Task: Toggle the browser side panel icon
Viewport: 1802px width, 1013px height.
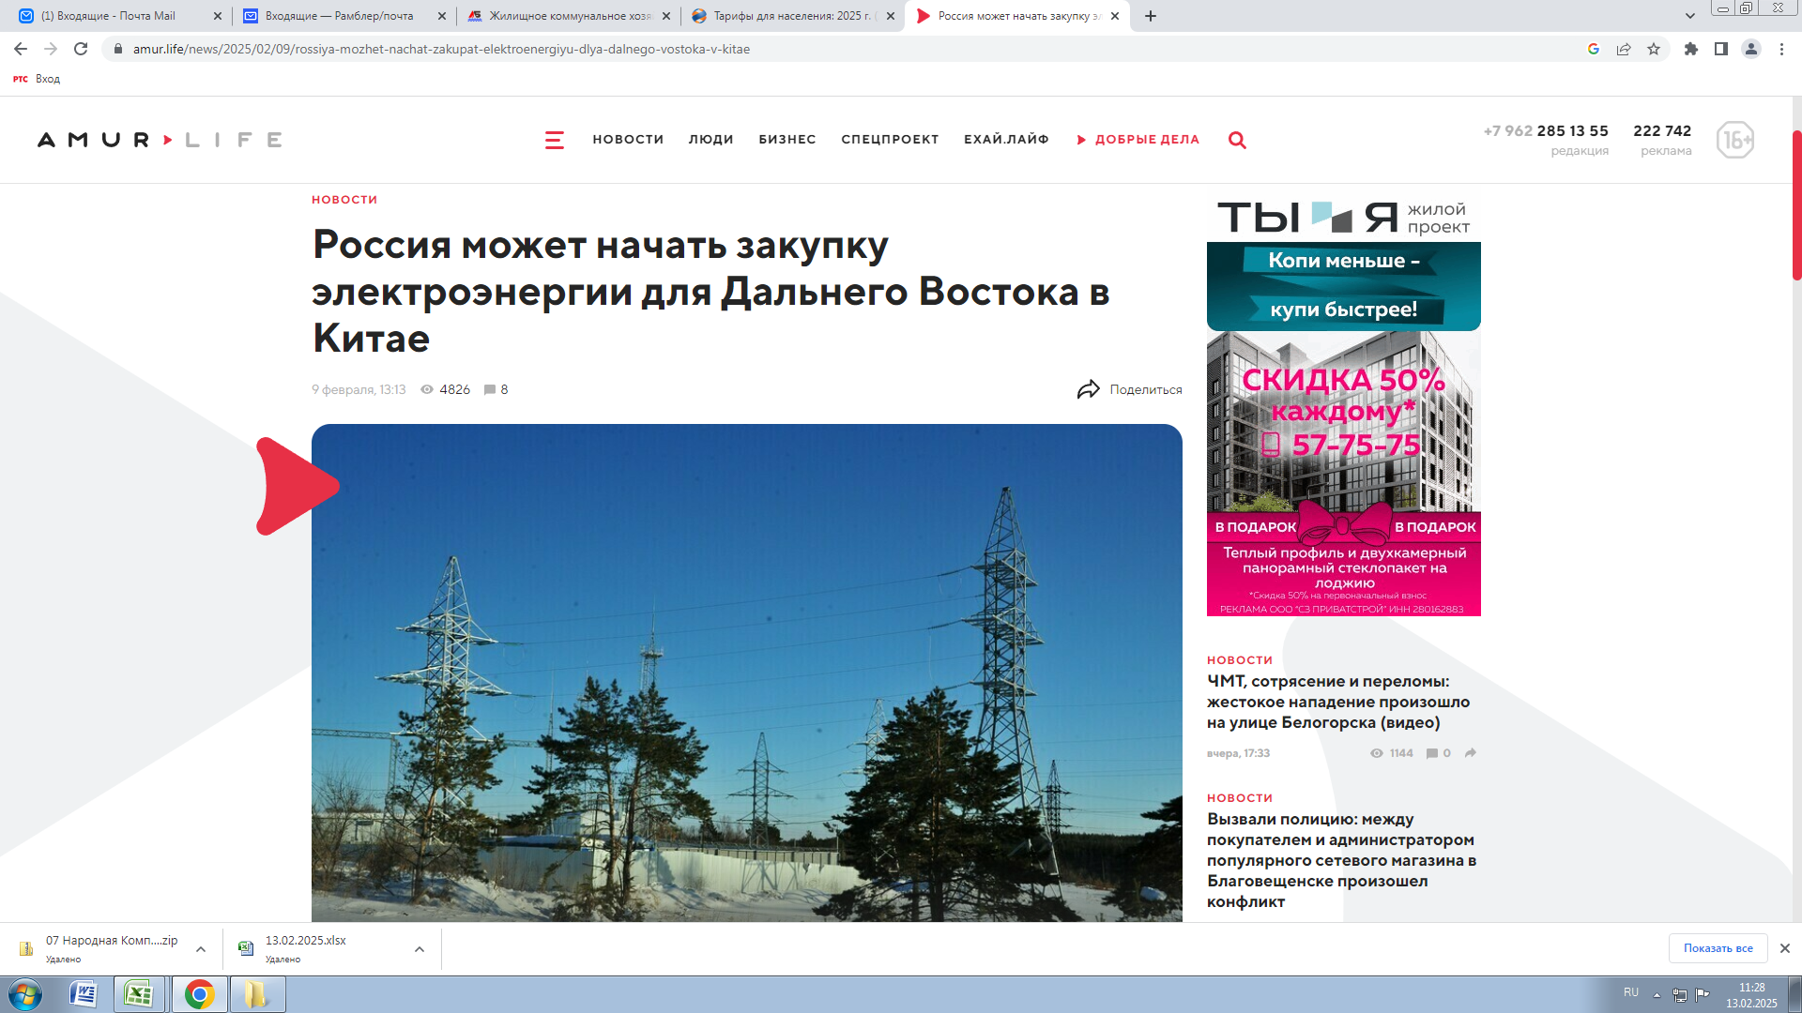Action: [x=1721, y=49]
